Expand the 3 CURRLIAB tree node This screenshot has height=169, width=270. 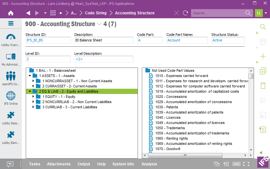[x=33, y=107]
